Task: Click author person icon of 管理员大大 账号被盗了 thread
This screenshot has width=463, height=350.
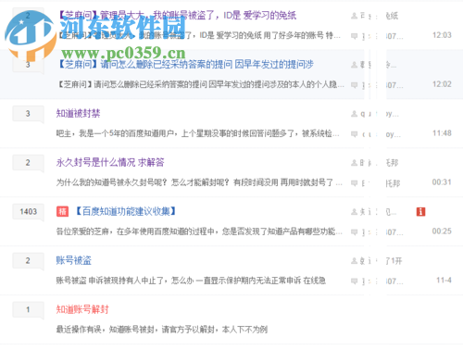Action: (x=355, y=16)
